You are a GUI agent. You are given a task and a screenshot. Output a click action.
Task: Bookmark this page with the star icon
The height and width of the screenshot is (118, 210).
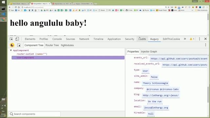[168, 7]
